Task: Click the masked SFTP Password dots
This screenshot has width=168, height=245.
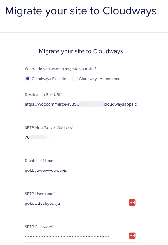Action: pos(67,237)
